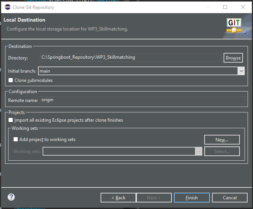This screenshot has height=209, width=253.
Task: Click the Local Destination heading
Action: 24,20
